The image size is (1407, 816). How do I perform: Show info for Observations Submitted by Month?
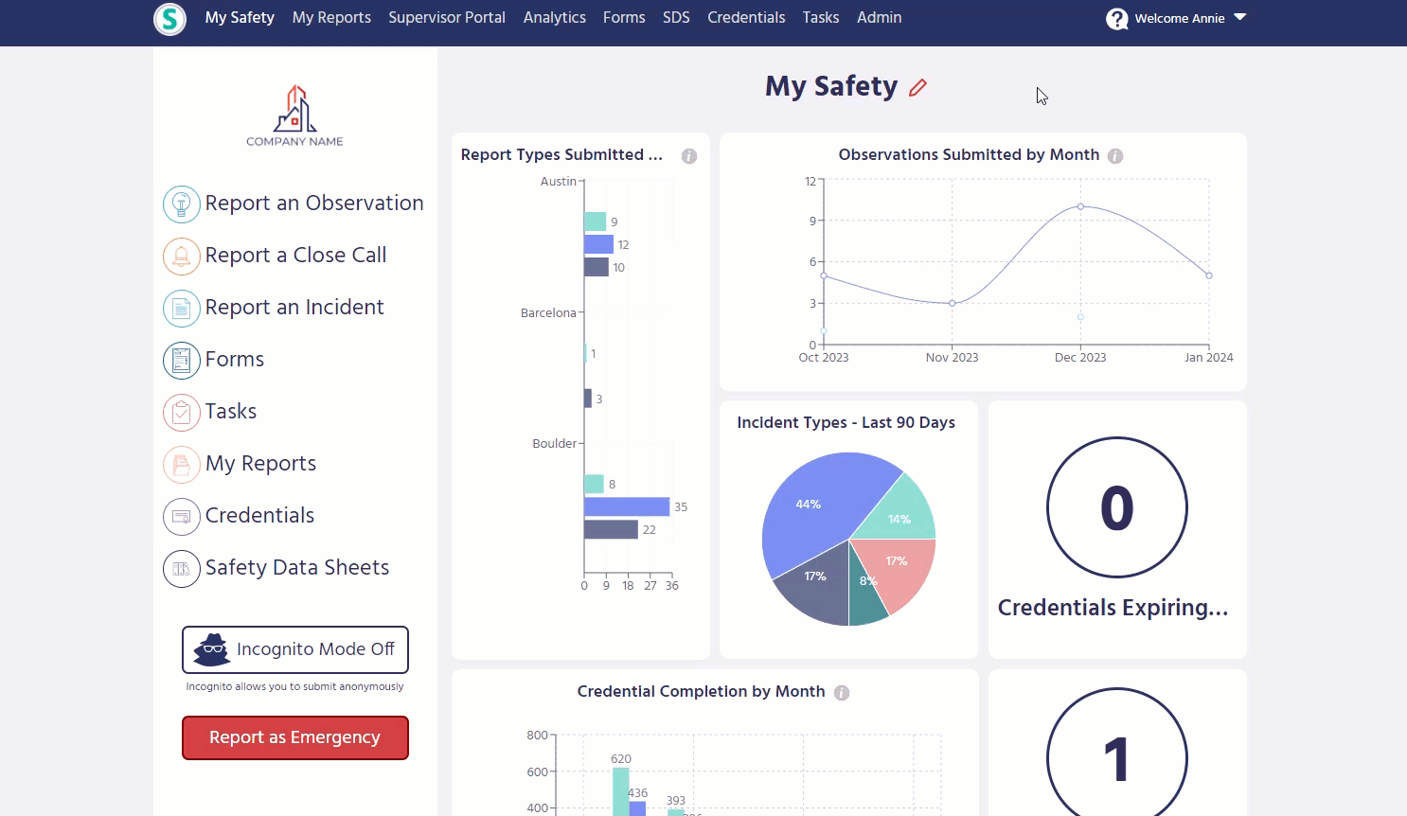click(1115, 156)
